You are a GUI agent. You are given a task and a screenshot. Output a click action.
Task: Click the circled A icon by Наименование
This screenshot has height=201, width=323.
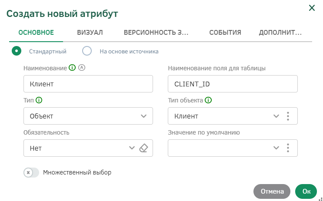click(x=82, y=68)
